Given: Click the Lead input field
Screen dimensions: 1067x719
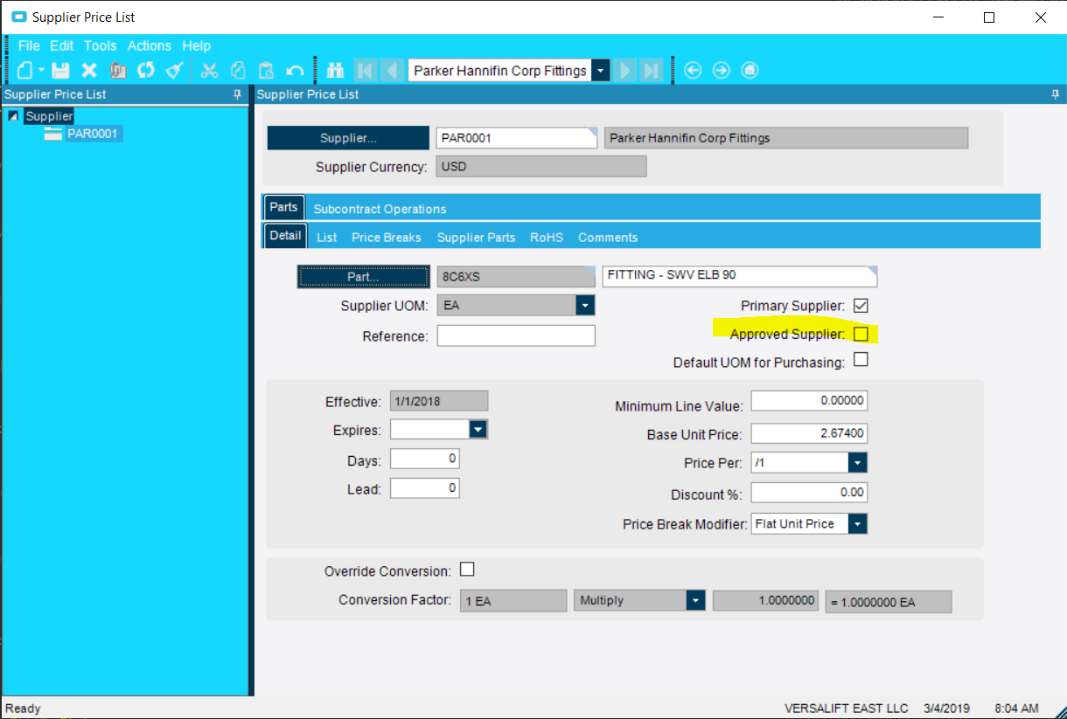Looking at the screenshot, I should (x=425, y=487).
